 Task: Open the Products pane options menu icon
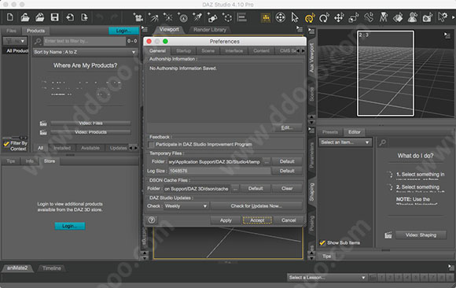pos(145,29)
